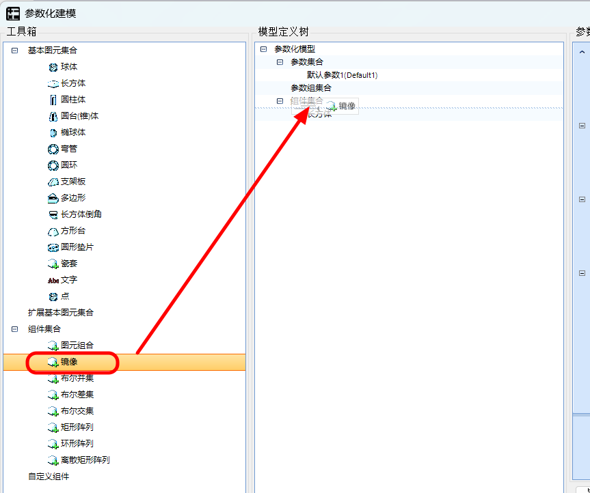Select the 圆形垫片 round washer icon
Viewport: 590px width, 493px height.
coord(53,248)
